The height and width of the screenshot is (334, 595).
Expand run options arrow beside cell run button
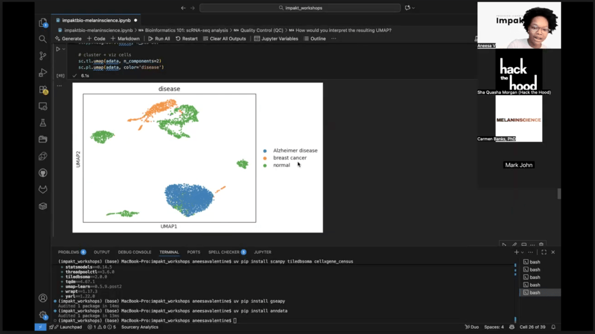[63, 49]
